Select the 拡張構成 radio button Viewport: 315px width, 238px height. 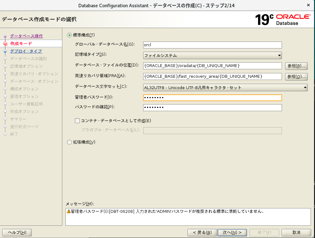point(70,142)
